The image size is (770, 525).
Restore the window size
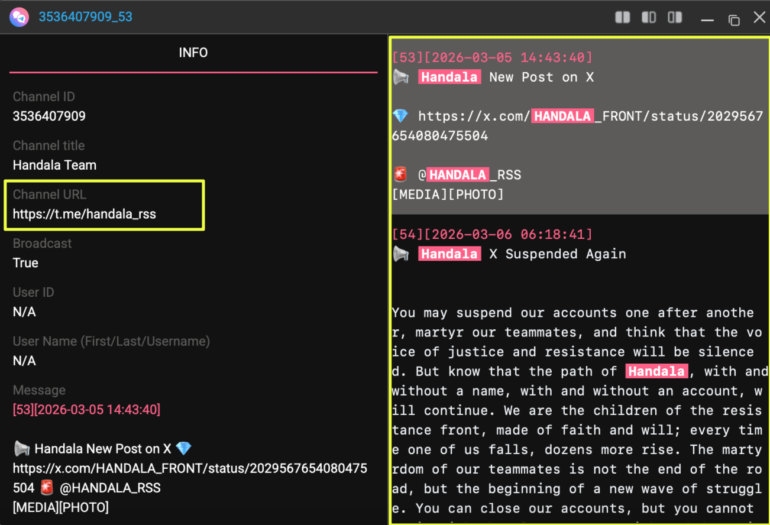[734, 20]
